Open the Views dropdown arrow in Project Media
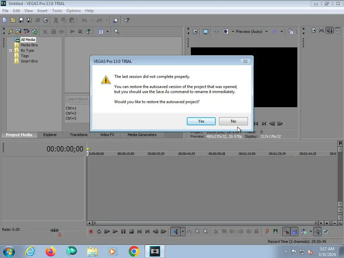The width and height of the screenshot is (344, 258). 107,32
